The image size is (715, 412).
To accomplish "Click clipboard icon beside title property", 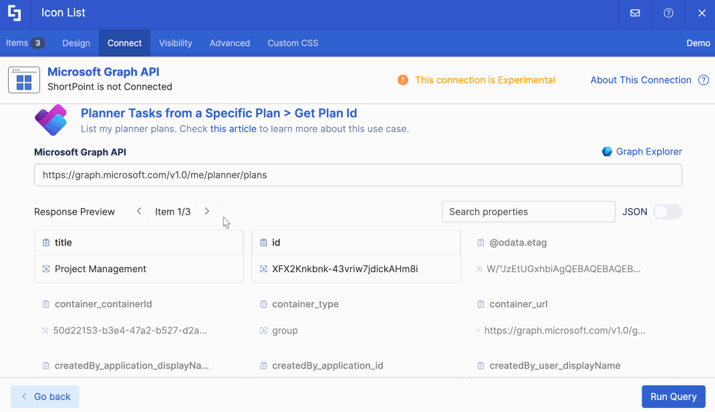I will tap(46, 242).
